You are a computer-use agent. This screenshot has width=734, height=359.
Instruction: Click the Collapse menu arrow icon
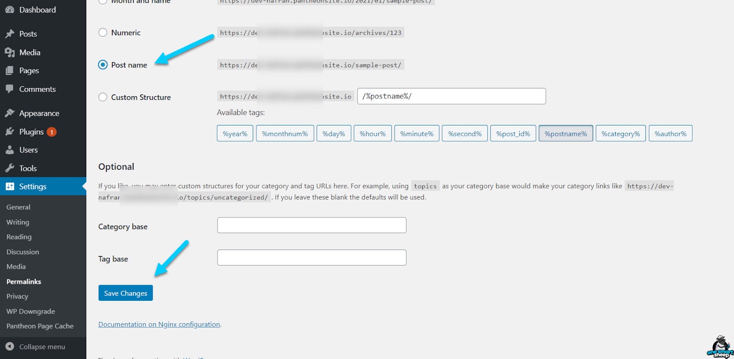(x=10, y=347)
